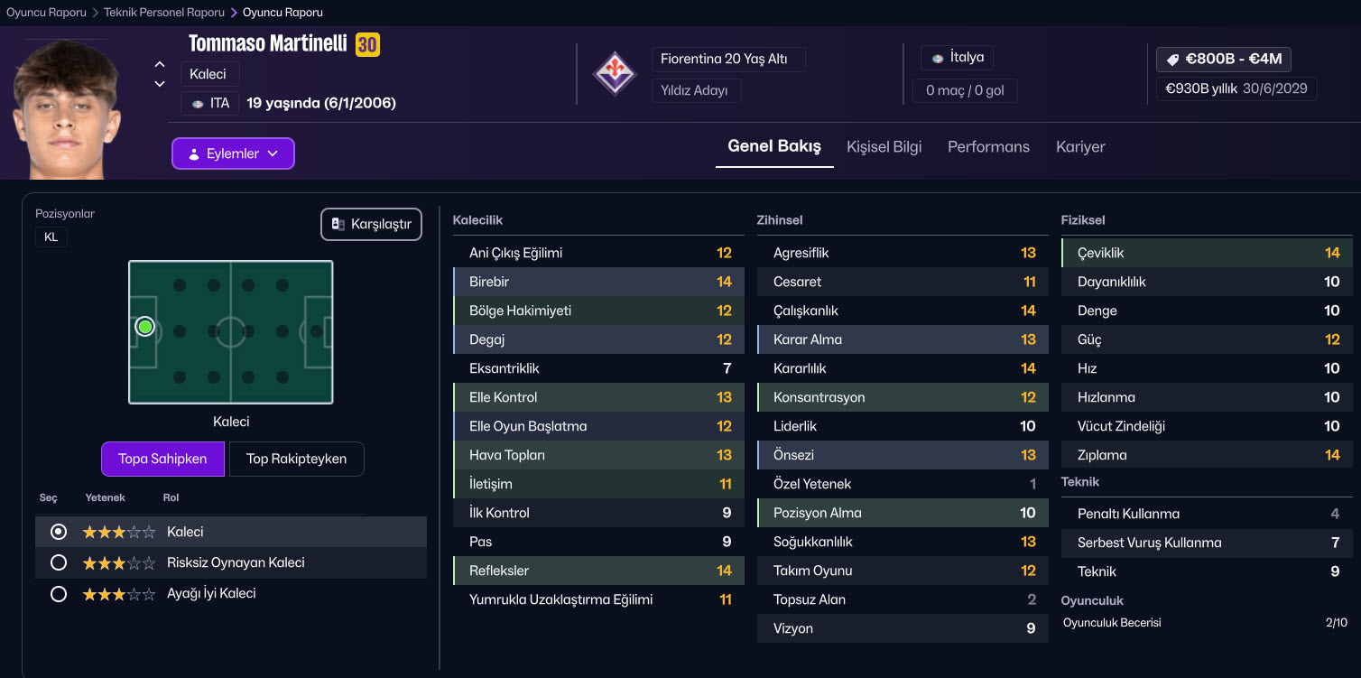The image size is (1361, 678).
Task: Select the green goalkeeper dot on the pitch
Action: pos(145,327)
